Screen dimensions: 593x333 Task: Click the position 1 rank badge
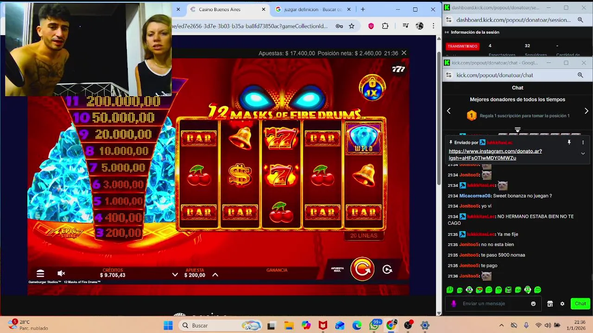pyautogui.click(x=472, y=116)
